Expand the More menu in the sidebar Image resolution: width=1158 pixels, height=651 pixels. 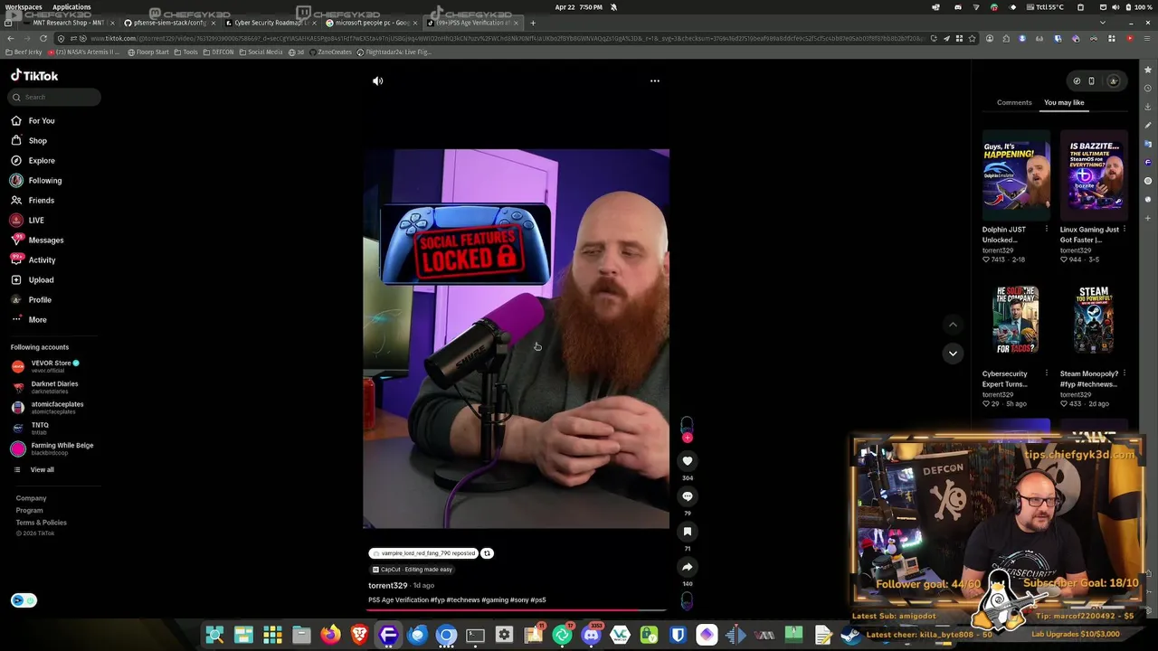point(29,319)
